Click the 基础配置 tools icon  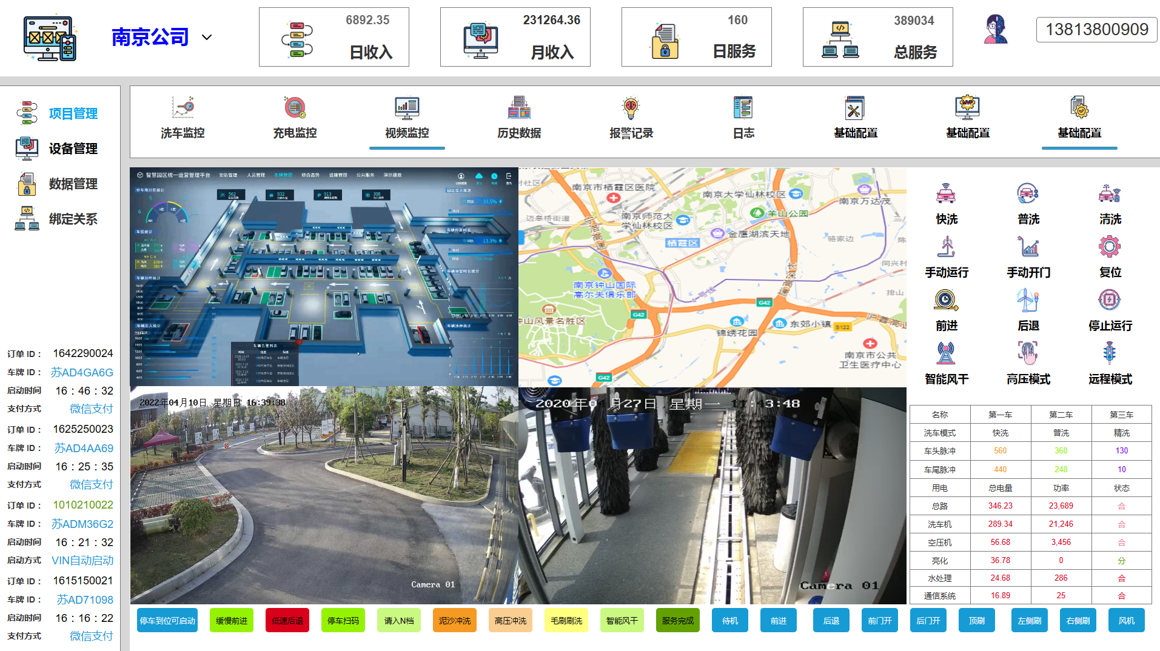[854, 107]
